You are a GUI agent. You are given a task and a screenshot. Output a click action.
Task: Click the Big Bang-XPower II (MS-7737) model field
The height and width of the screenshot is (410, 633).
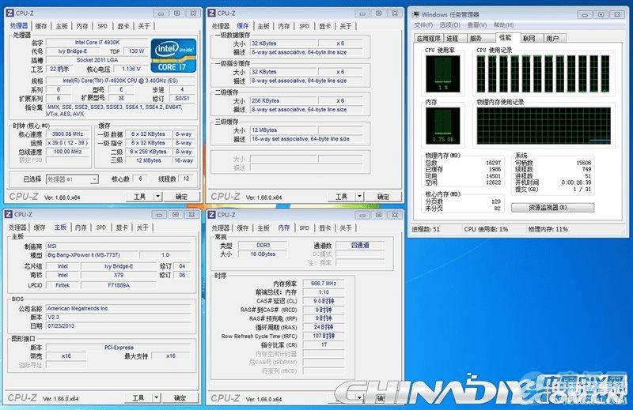92,255
